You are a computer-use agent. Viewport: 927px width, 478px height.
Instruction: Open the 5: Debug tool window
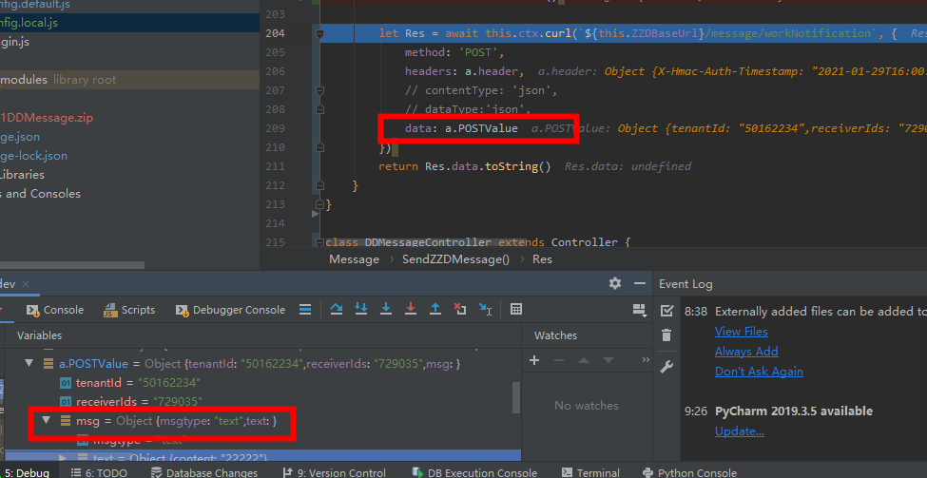click(27, 472)
